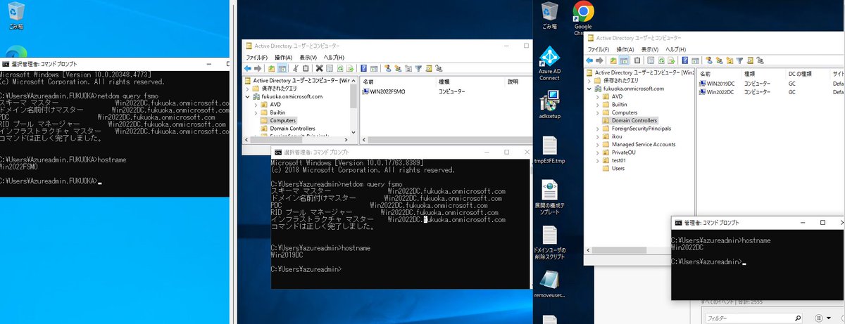Collapse fukuoka.onmicrosoft.com in Domain Controllers window
The height and width of the screenshot is (324, 845).
pyautogui.click(x=589, y=89)
